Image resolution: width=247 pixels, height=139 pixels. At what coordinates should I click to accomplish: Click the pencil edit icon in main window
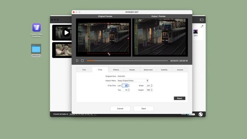pos(202,26)
